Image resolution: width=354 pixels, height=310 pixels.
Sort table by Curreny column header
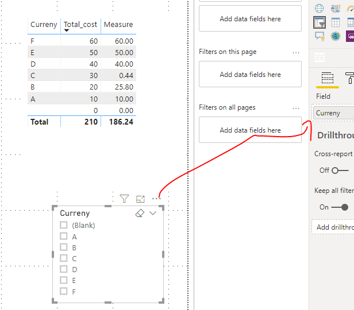[x=44, y=24]
